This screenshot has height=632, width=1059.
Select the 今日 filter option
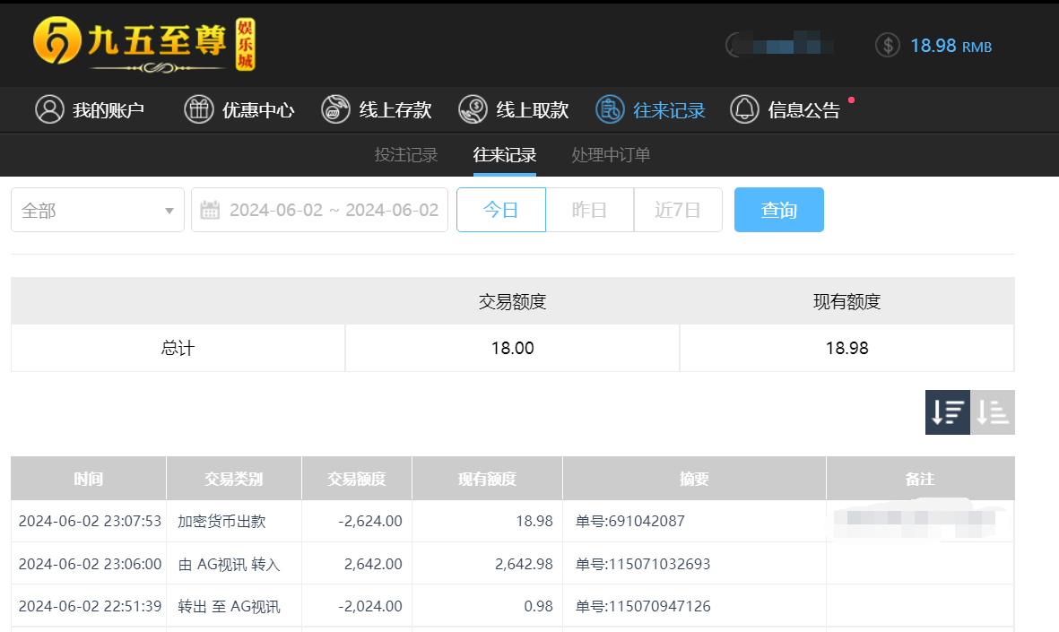(500, 210)
